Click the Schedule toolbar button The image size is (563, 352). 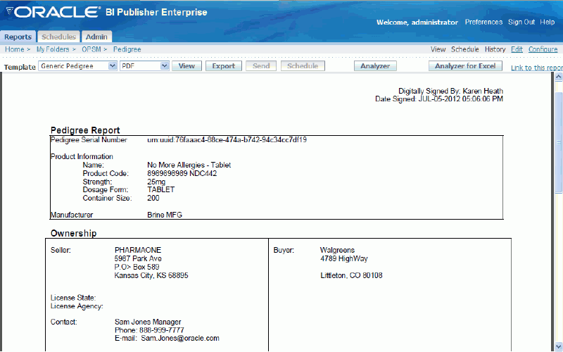[x=303, y=65]
